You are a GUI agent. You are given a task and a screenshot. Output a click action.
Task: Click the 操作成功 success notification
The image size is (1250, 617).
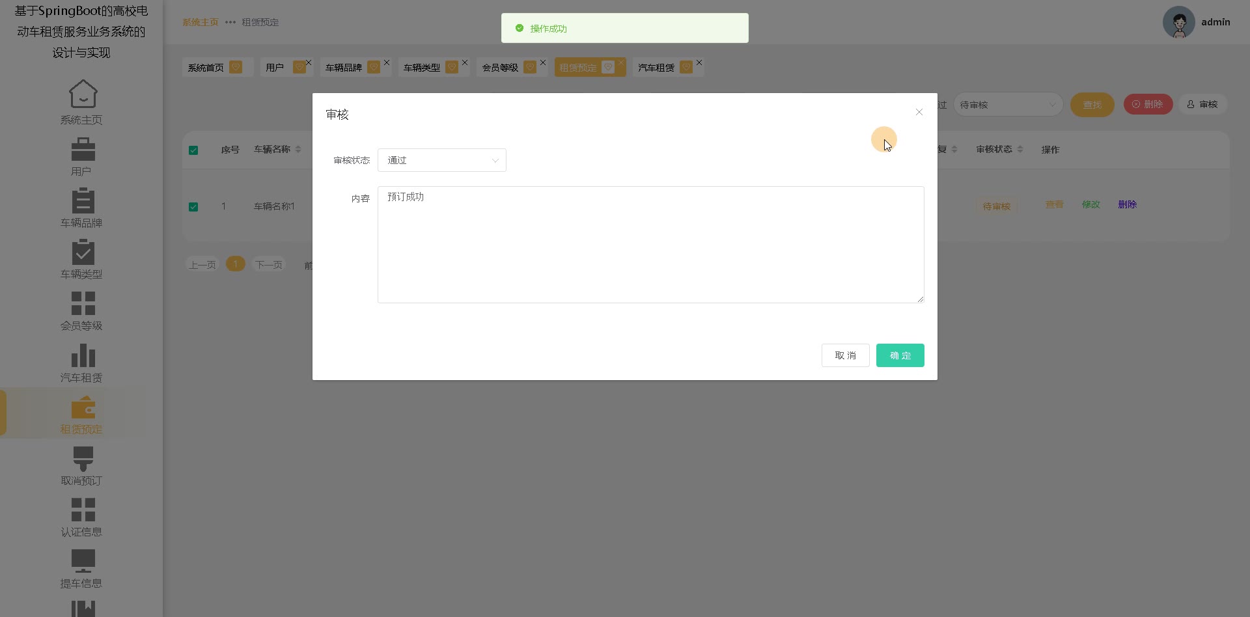coord(625,28)
